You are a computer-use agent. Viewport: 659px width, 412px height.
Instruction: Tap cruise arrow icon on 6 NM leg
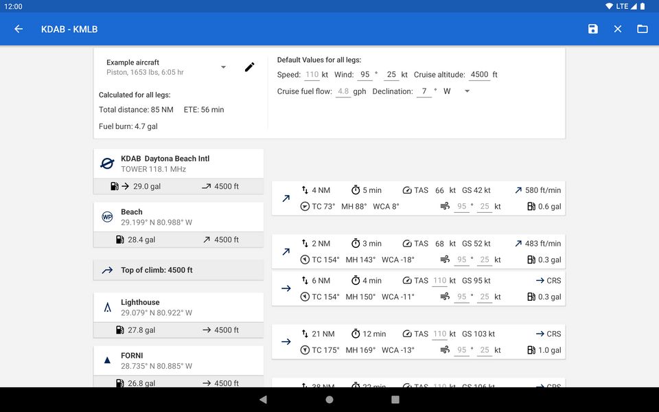click(x=286, y=288)
